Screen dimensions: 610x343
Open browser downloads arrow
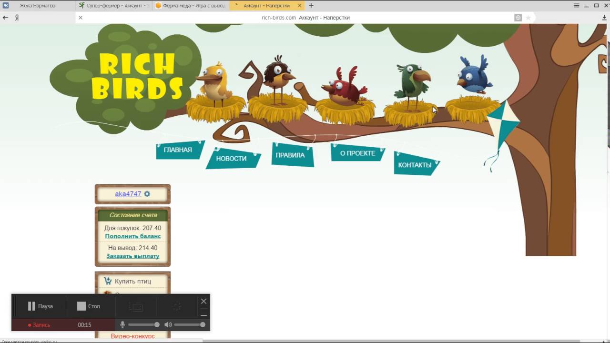(x=604, y=18)
